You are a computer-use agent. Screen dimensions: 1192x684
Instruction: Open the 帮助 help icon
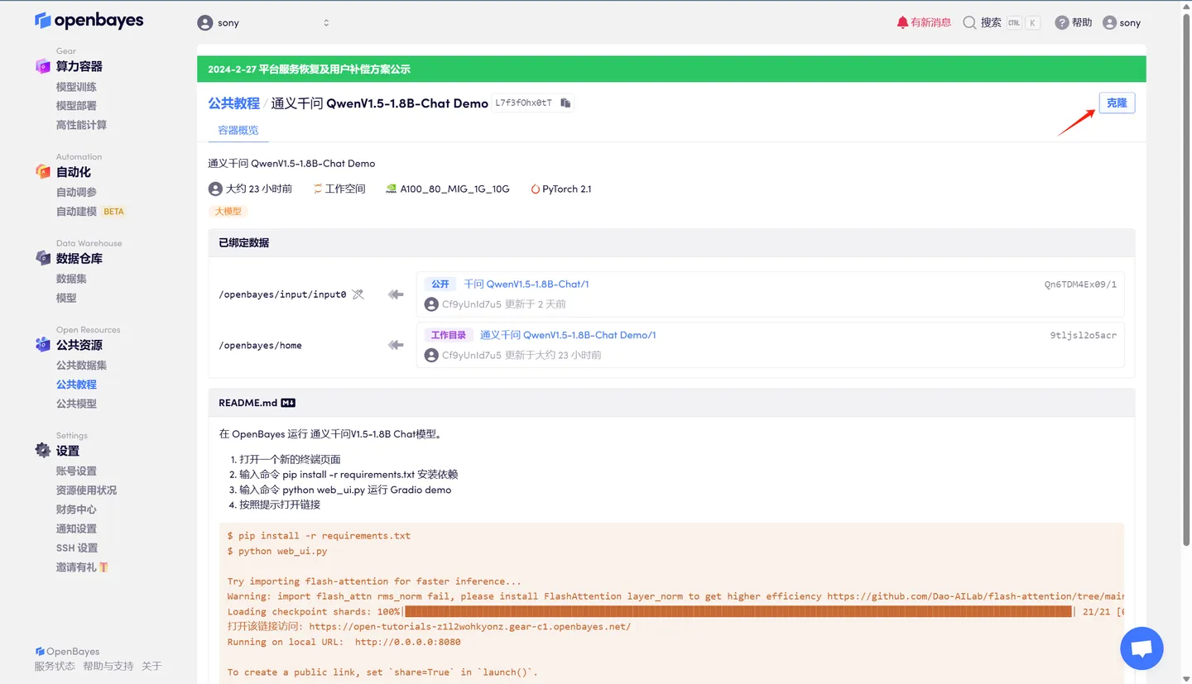(x=1060, y=22)
